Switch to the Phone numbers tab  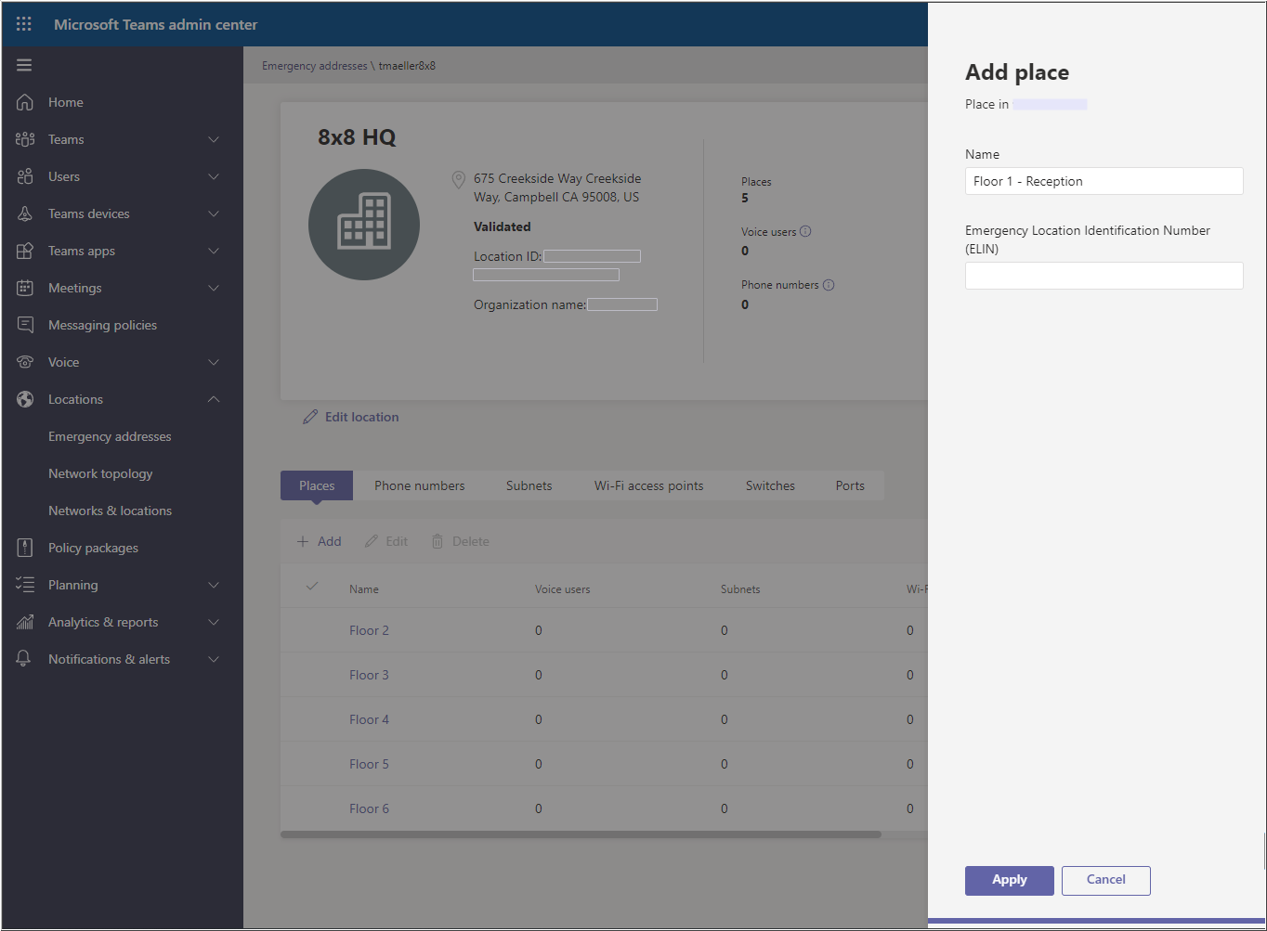pyautogui.click(x=420, y=485)
